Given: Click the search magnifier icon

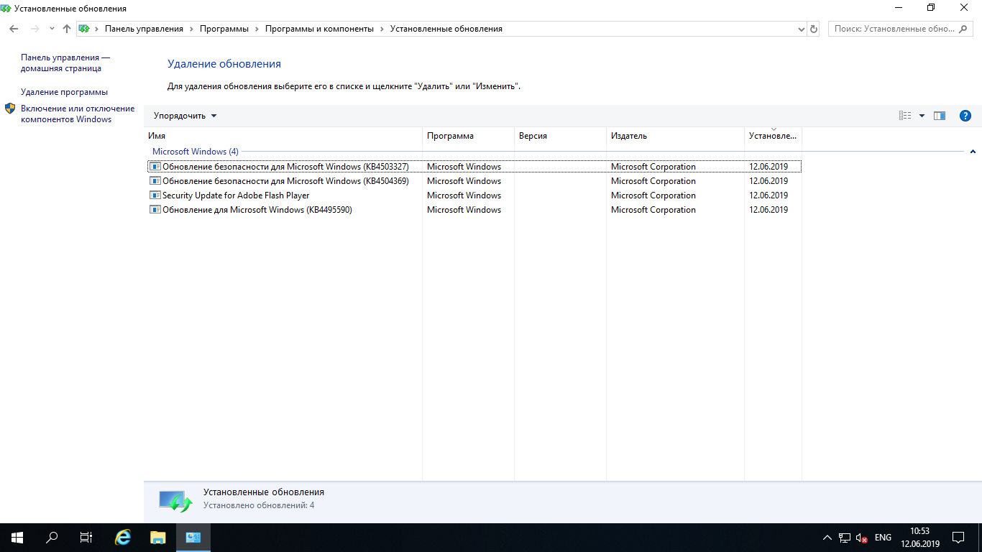Looking at the screenshot, I should click(x=964, y=29).
